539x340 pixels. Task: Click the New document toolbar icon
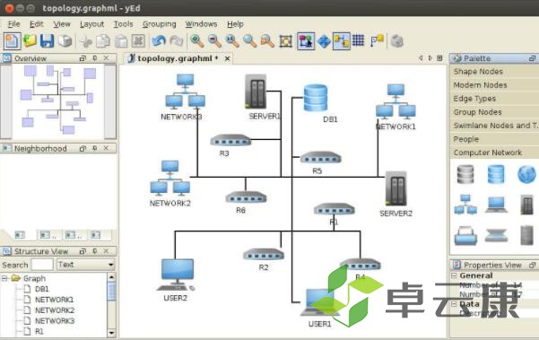pyautogui.click(x=12, y=41)
